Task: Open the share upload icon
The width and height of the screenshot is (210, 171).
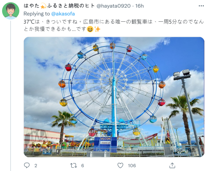Action: (172, 165)
